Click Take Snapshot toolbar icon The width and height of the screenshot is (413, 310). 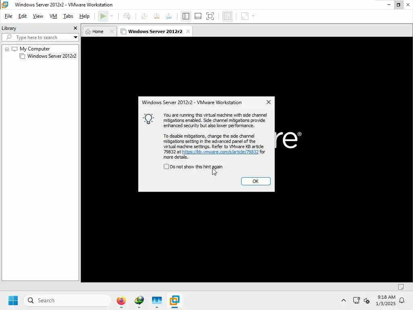[144, 16]
